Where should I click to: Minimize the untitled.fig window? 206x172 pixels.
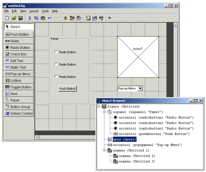click(166, 5)
